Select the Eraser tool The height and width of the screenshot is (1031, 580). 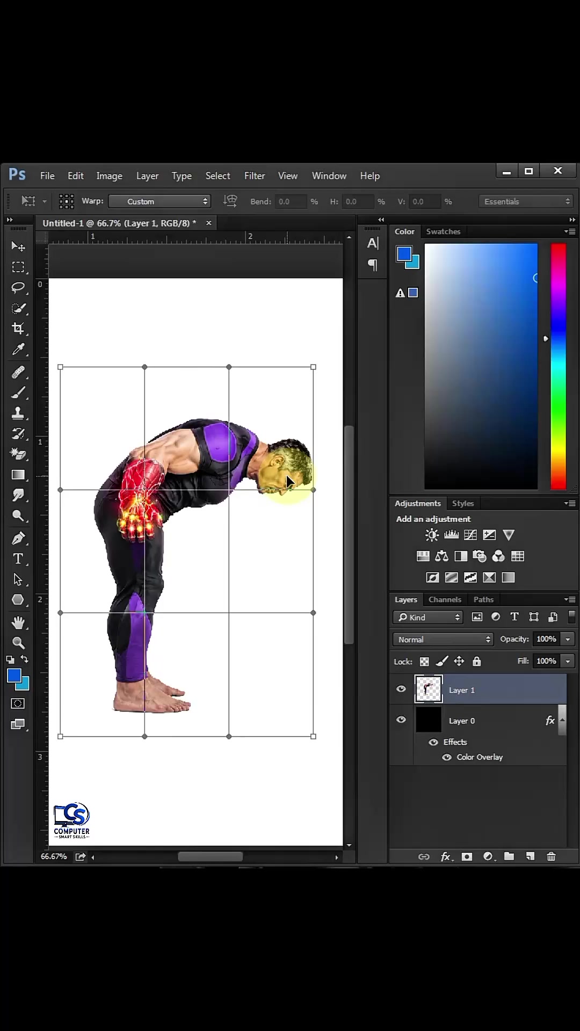(18, 454)
